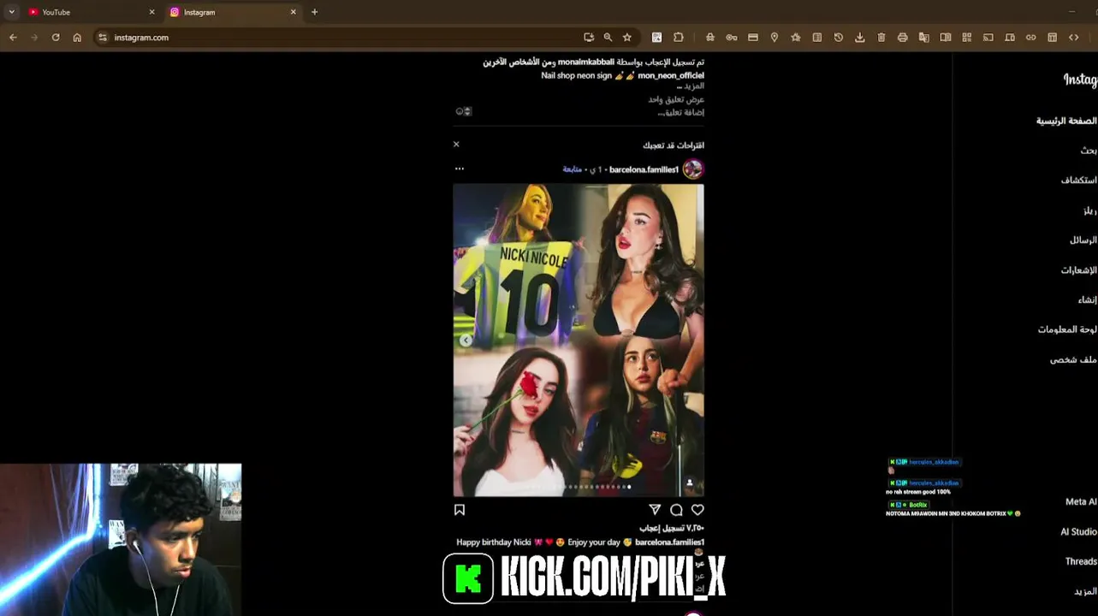Reload the Instagram page

coord(56,38)
